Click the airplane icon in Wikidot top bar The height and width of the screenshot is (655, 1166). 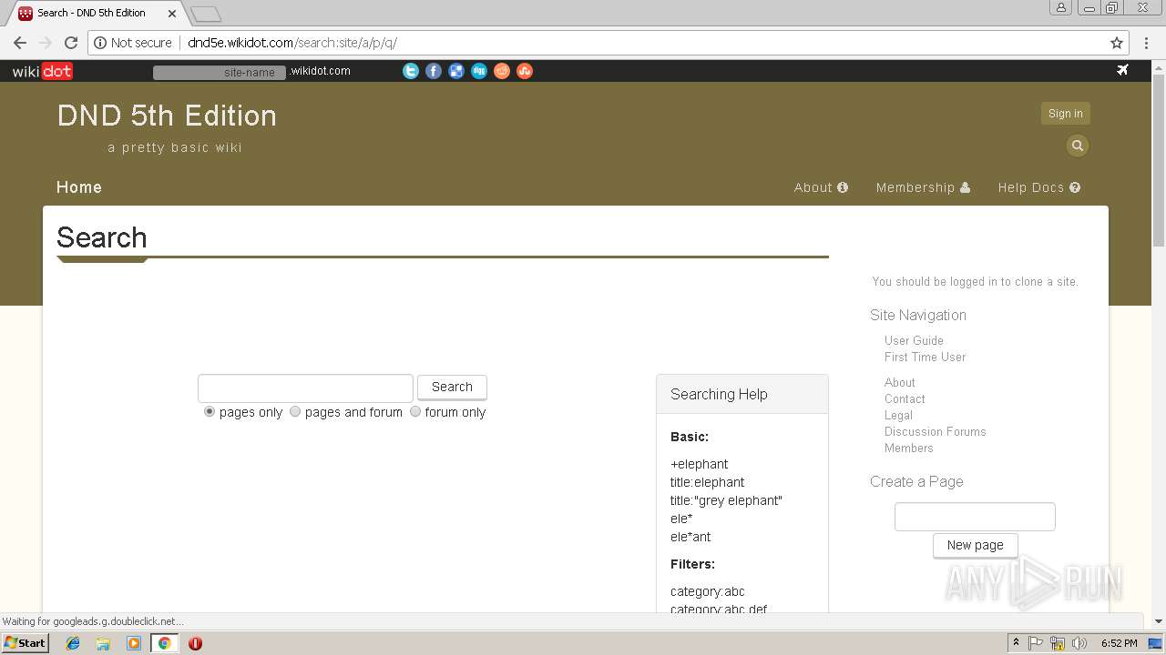pyautogui.click(x=1123, y=70)
